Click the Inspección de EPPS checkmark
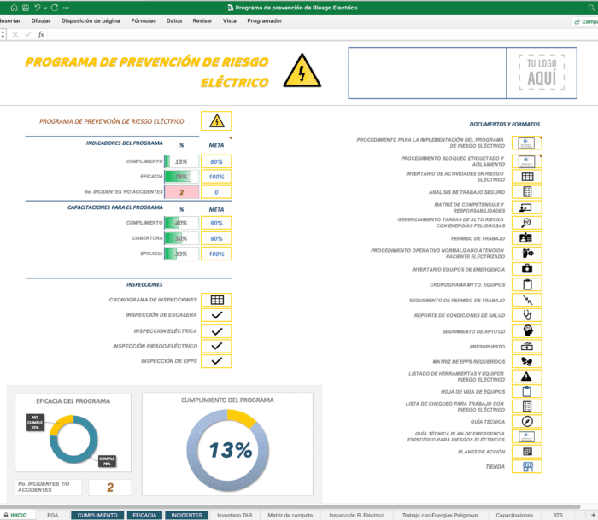The height and width of the screenshot is (520, 598). pyautogui.click(x=217, y=361)
